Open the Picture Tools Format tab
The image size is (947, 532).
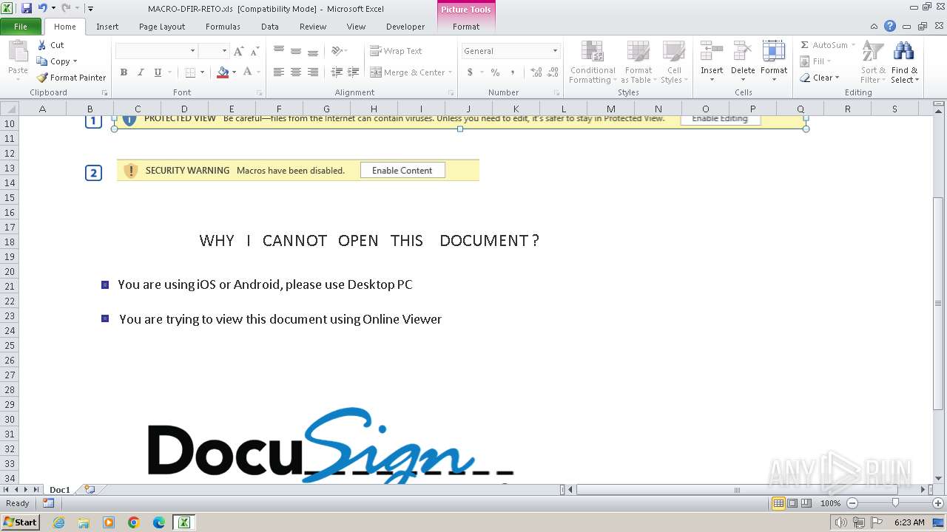466,27
